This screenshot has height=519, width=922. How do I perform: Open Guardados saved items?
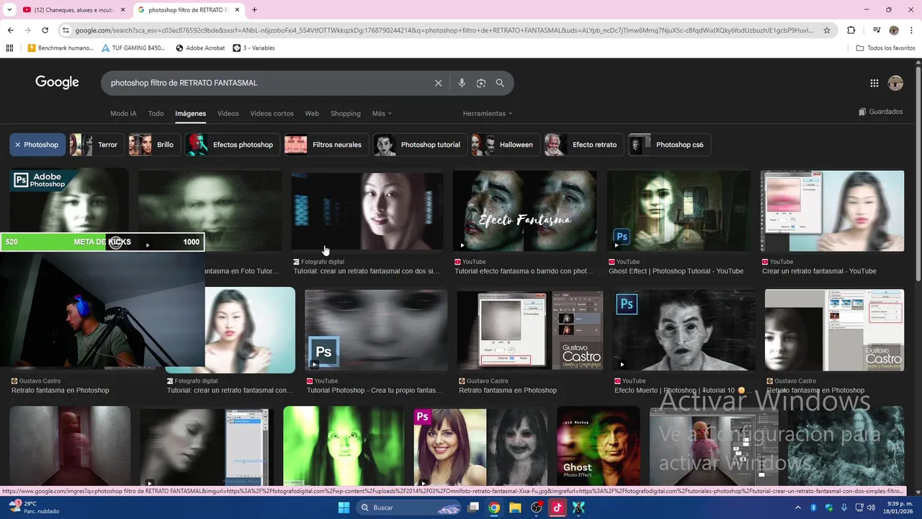coord(880,112)
